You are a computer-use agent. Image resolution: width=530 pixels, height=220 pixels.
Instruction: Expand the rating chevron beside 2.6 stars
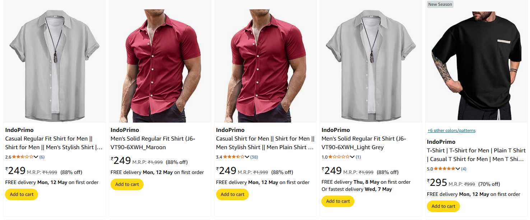coord(36,157)
